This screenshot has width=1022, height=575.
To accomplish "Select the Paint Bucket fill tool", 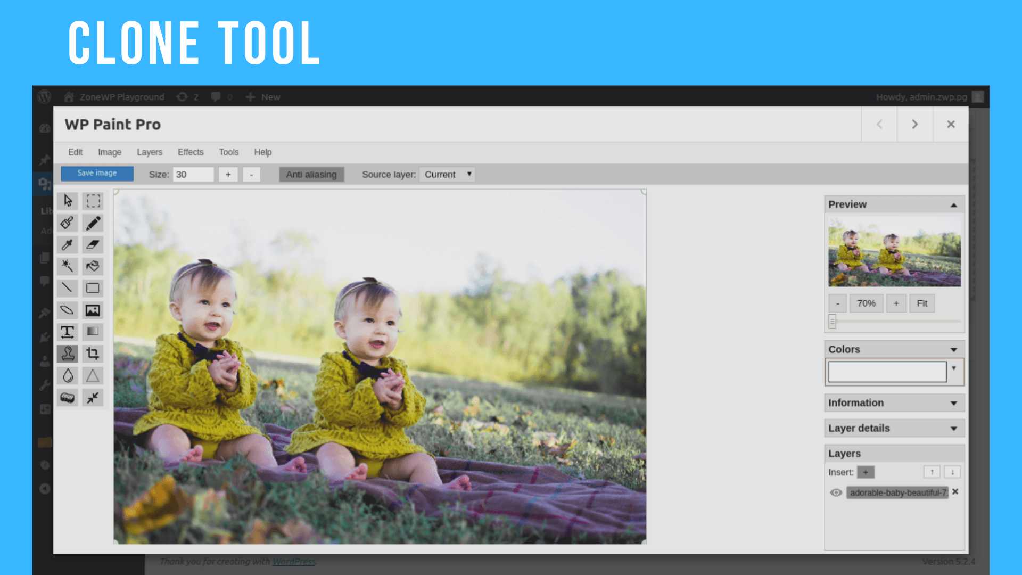I will coord(93,266).
